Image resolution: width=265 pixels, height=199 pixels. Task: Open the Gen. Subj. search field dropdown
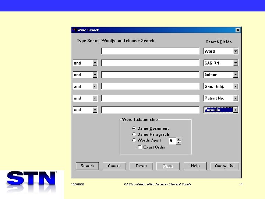236,87
